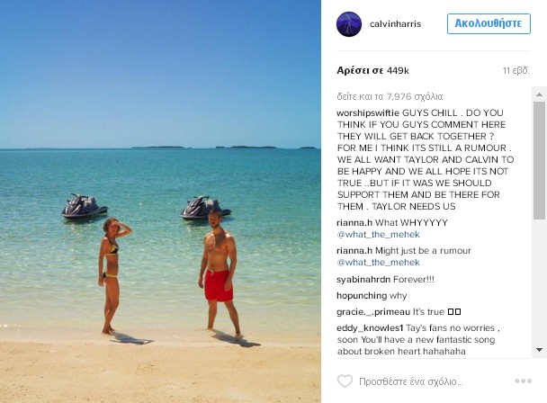Click the 11 εβδ. post timestamp

516,71
